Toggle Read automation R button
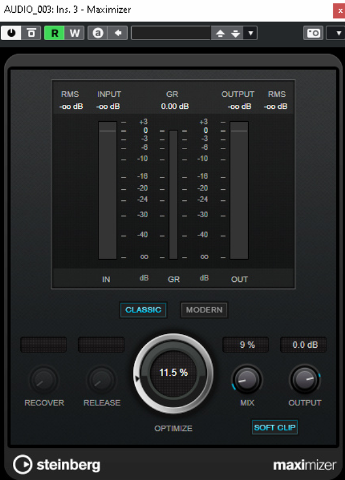 (x=55, y=33)
